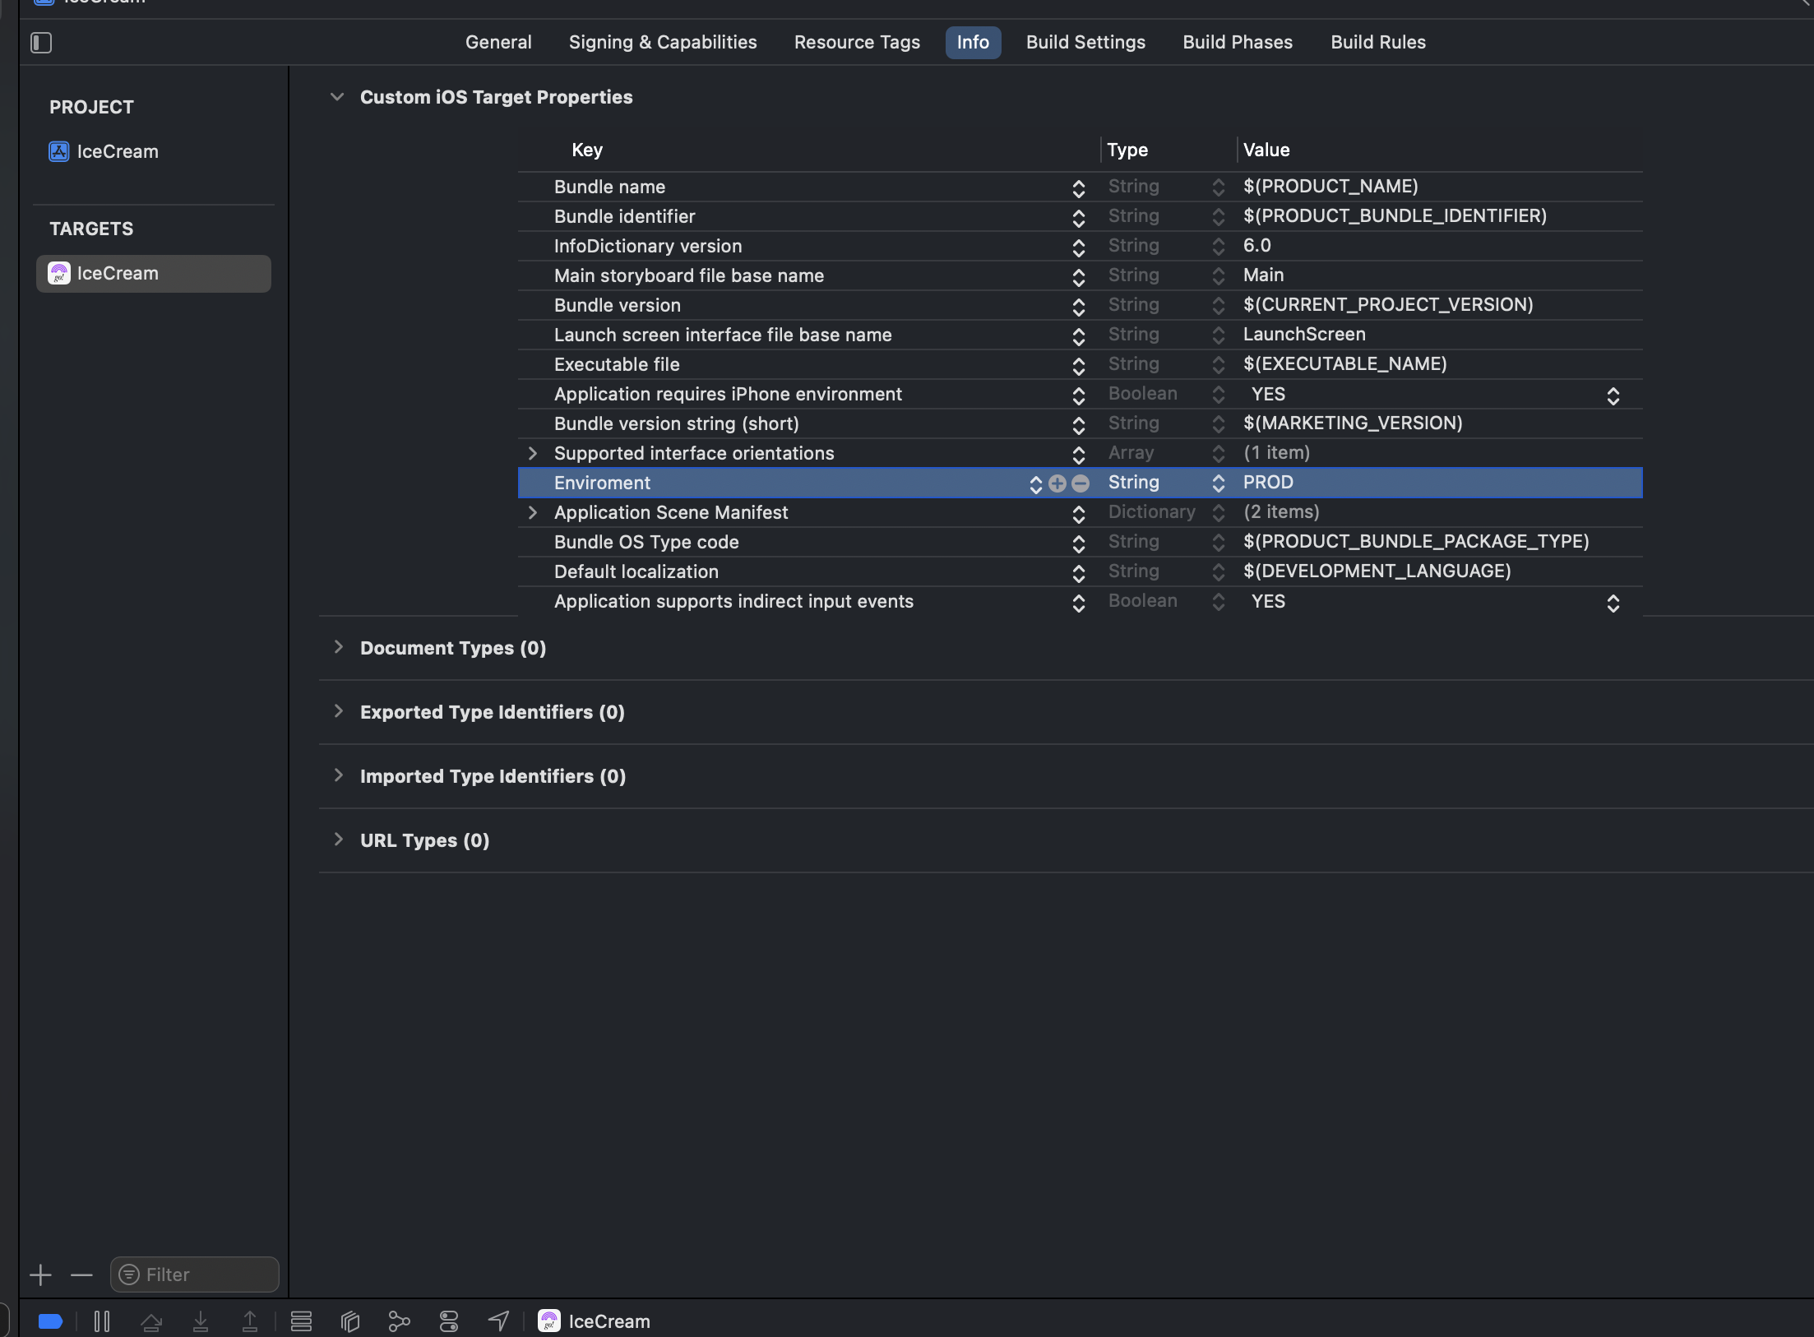
Task: Switch to the Build Settings tab
Action: tap(1085, 43)
